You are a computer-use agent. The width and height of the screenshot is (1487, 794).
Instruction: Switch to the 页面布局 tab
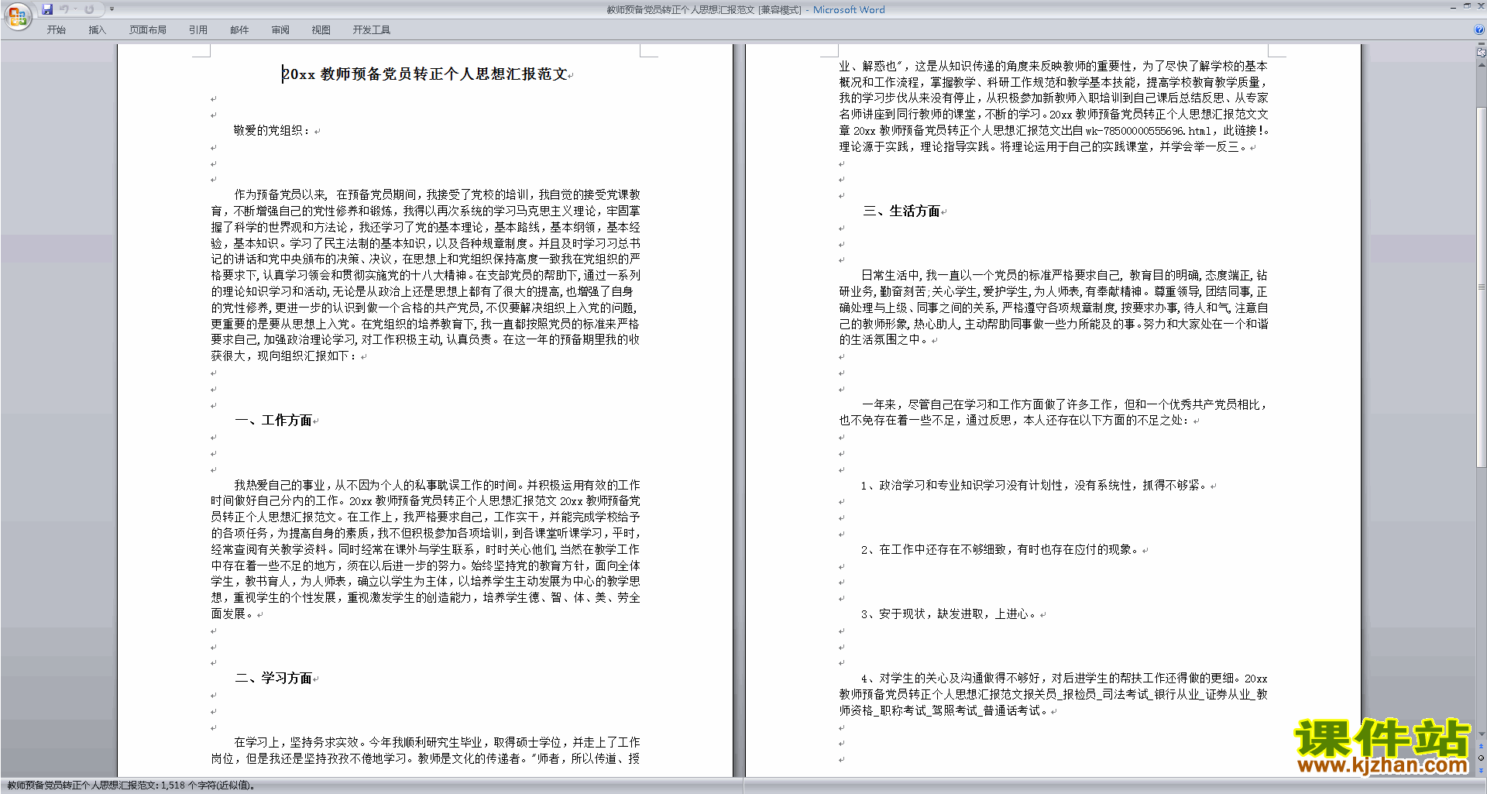pyautogui.click(x=148, y=30)
